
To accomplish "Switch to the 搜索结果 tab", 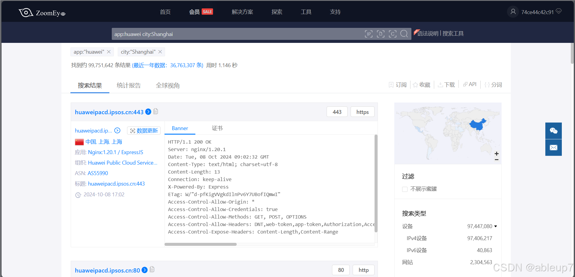I will point(90,85).
